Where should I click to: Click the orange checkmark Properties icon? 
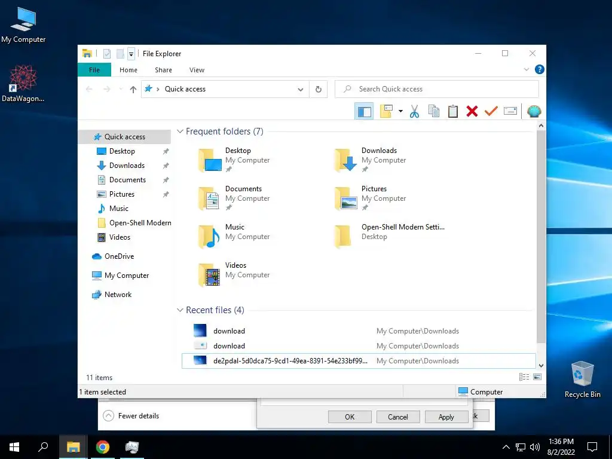coord(491,111)
